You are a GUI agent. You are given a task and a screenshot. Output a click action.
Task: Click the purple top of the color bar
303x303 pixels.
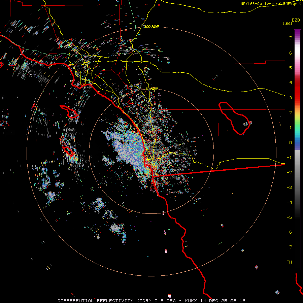[x=297, y=33]
